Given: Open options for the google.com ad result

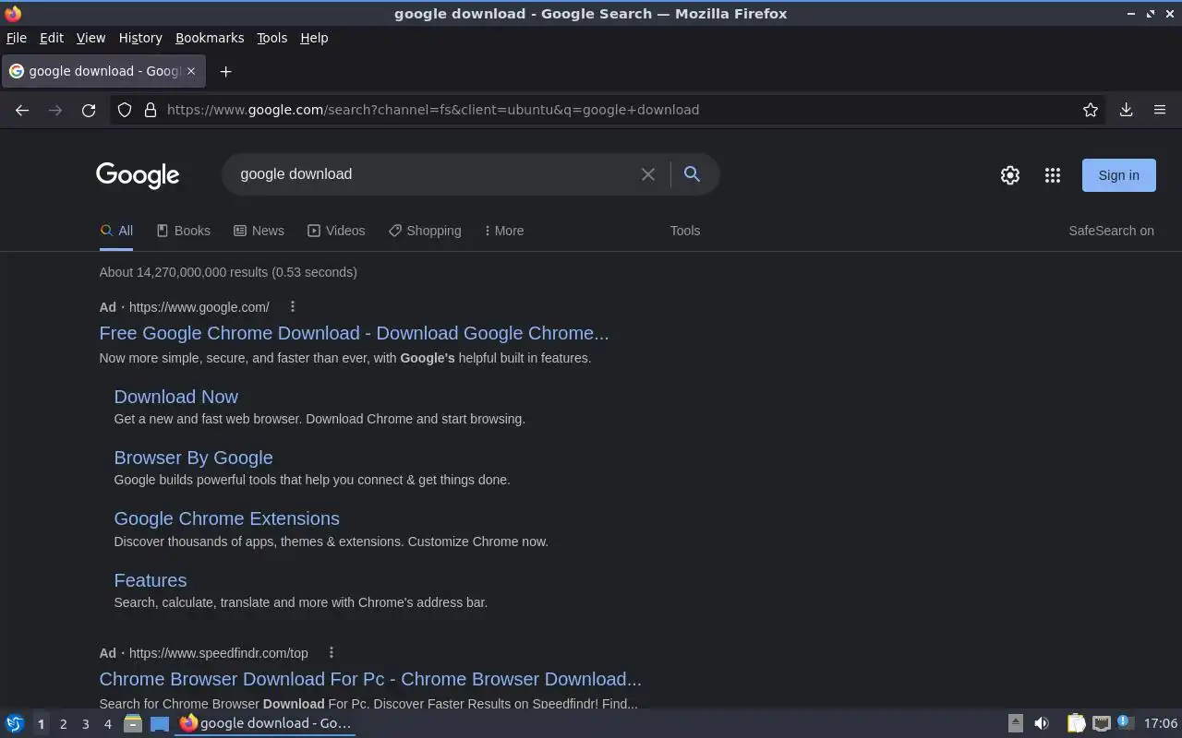Looking at the screenshot, I should (x=293, y=306).
